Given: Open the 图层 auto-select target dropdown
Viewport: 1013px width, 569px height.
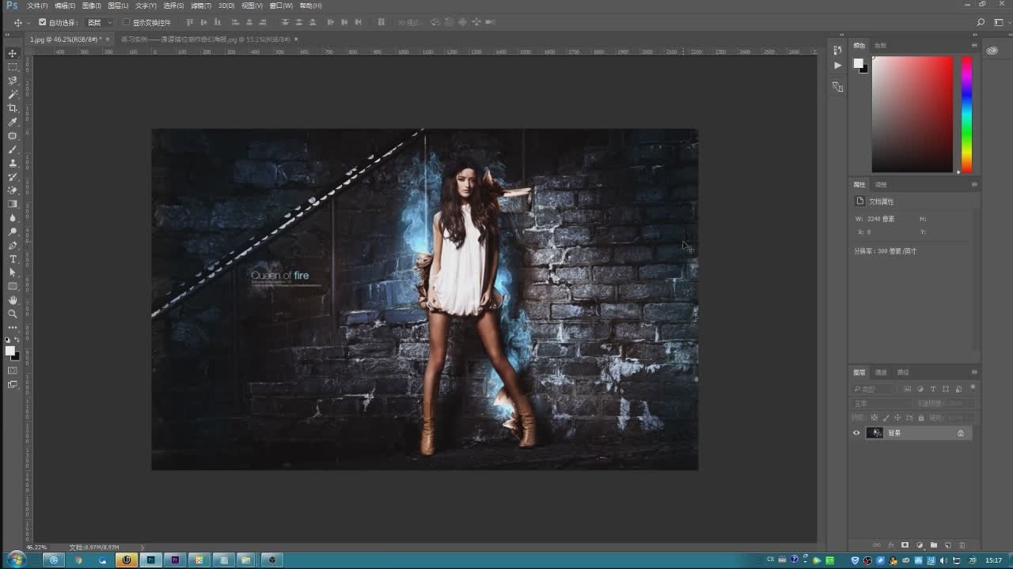Looking at the screenshot, I should pos(100,23).
